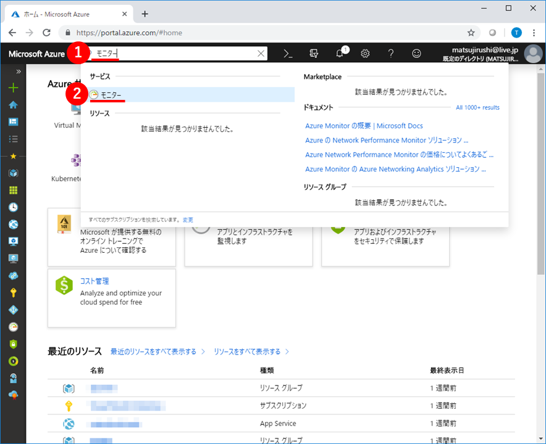Open gray Virtual machines (classic) icon

click(13, 258)
